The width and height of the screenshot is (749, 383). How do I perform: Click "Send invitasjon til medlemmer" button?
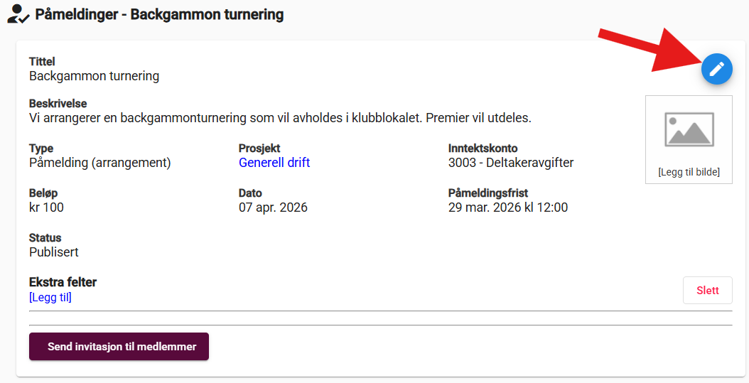(x=119, y=347)
